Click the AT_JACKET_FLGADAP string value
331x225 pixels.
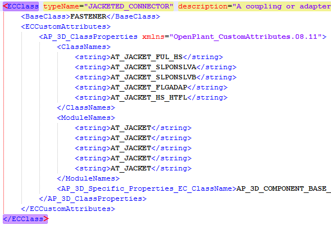(149, 87)
